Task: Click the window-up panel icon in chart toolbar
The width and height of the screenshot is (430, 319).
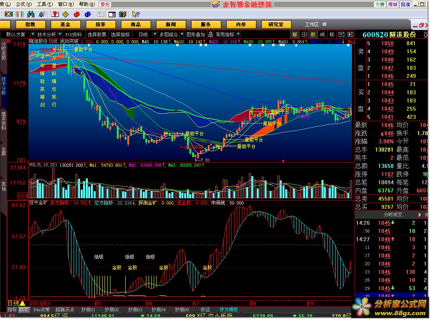Action: pyautogui.click(x=341, y=34)
